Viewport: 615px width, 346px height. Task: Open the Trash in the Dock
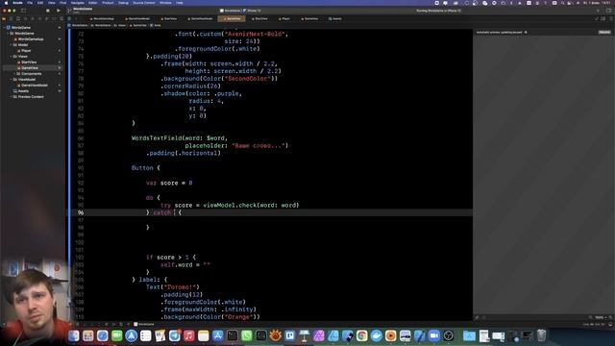(x=541, y=335)
